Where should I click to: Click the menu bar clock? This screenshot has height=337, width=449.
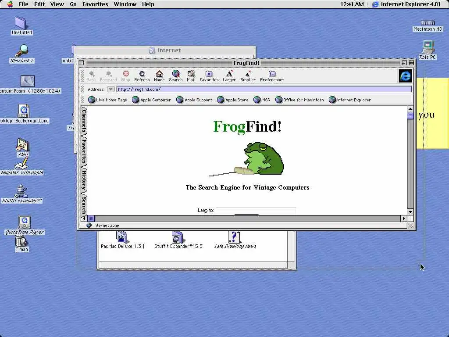tap(352, 4)
